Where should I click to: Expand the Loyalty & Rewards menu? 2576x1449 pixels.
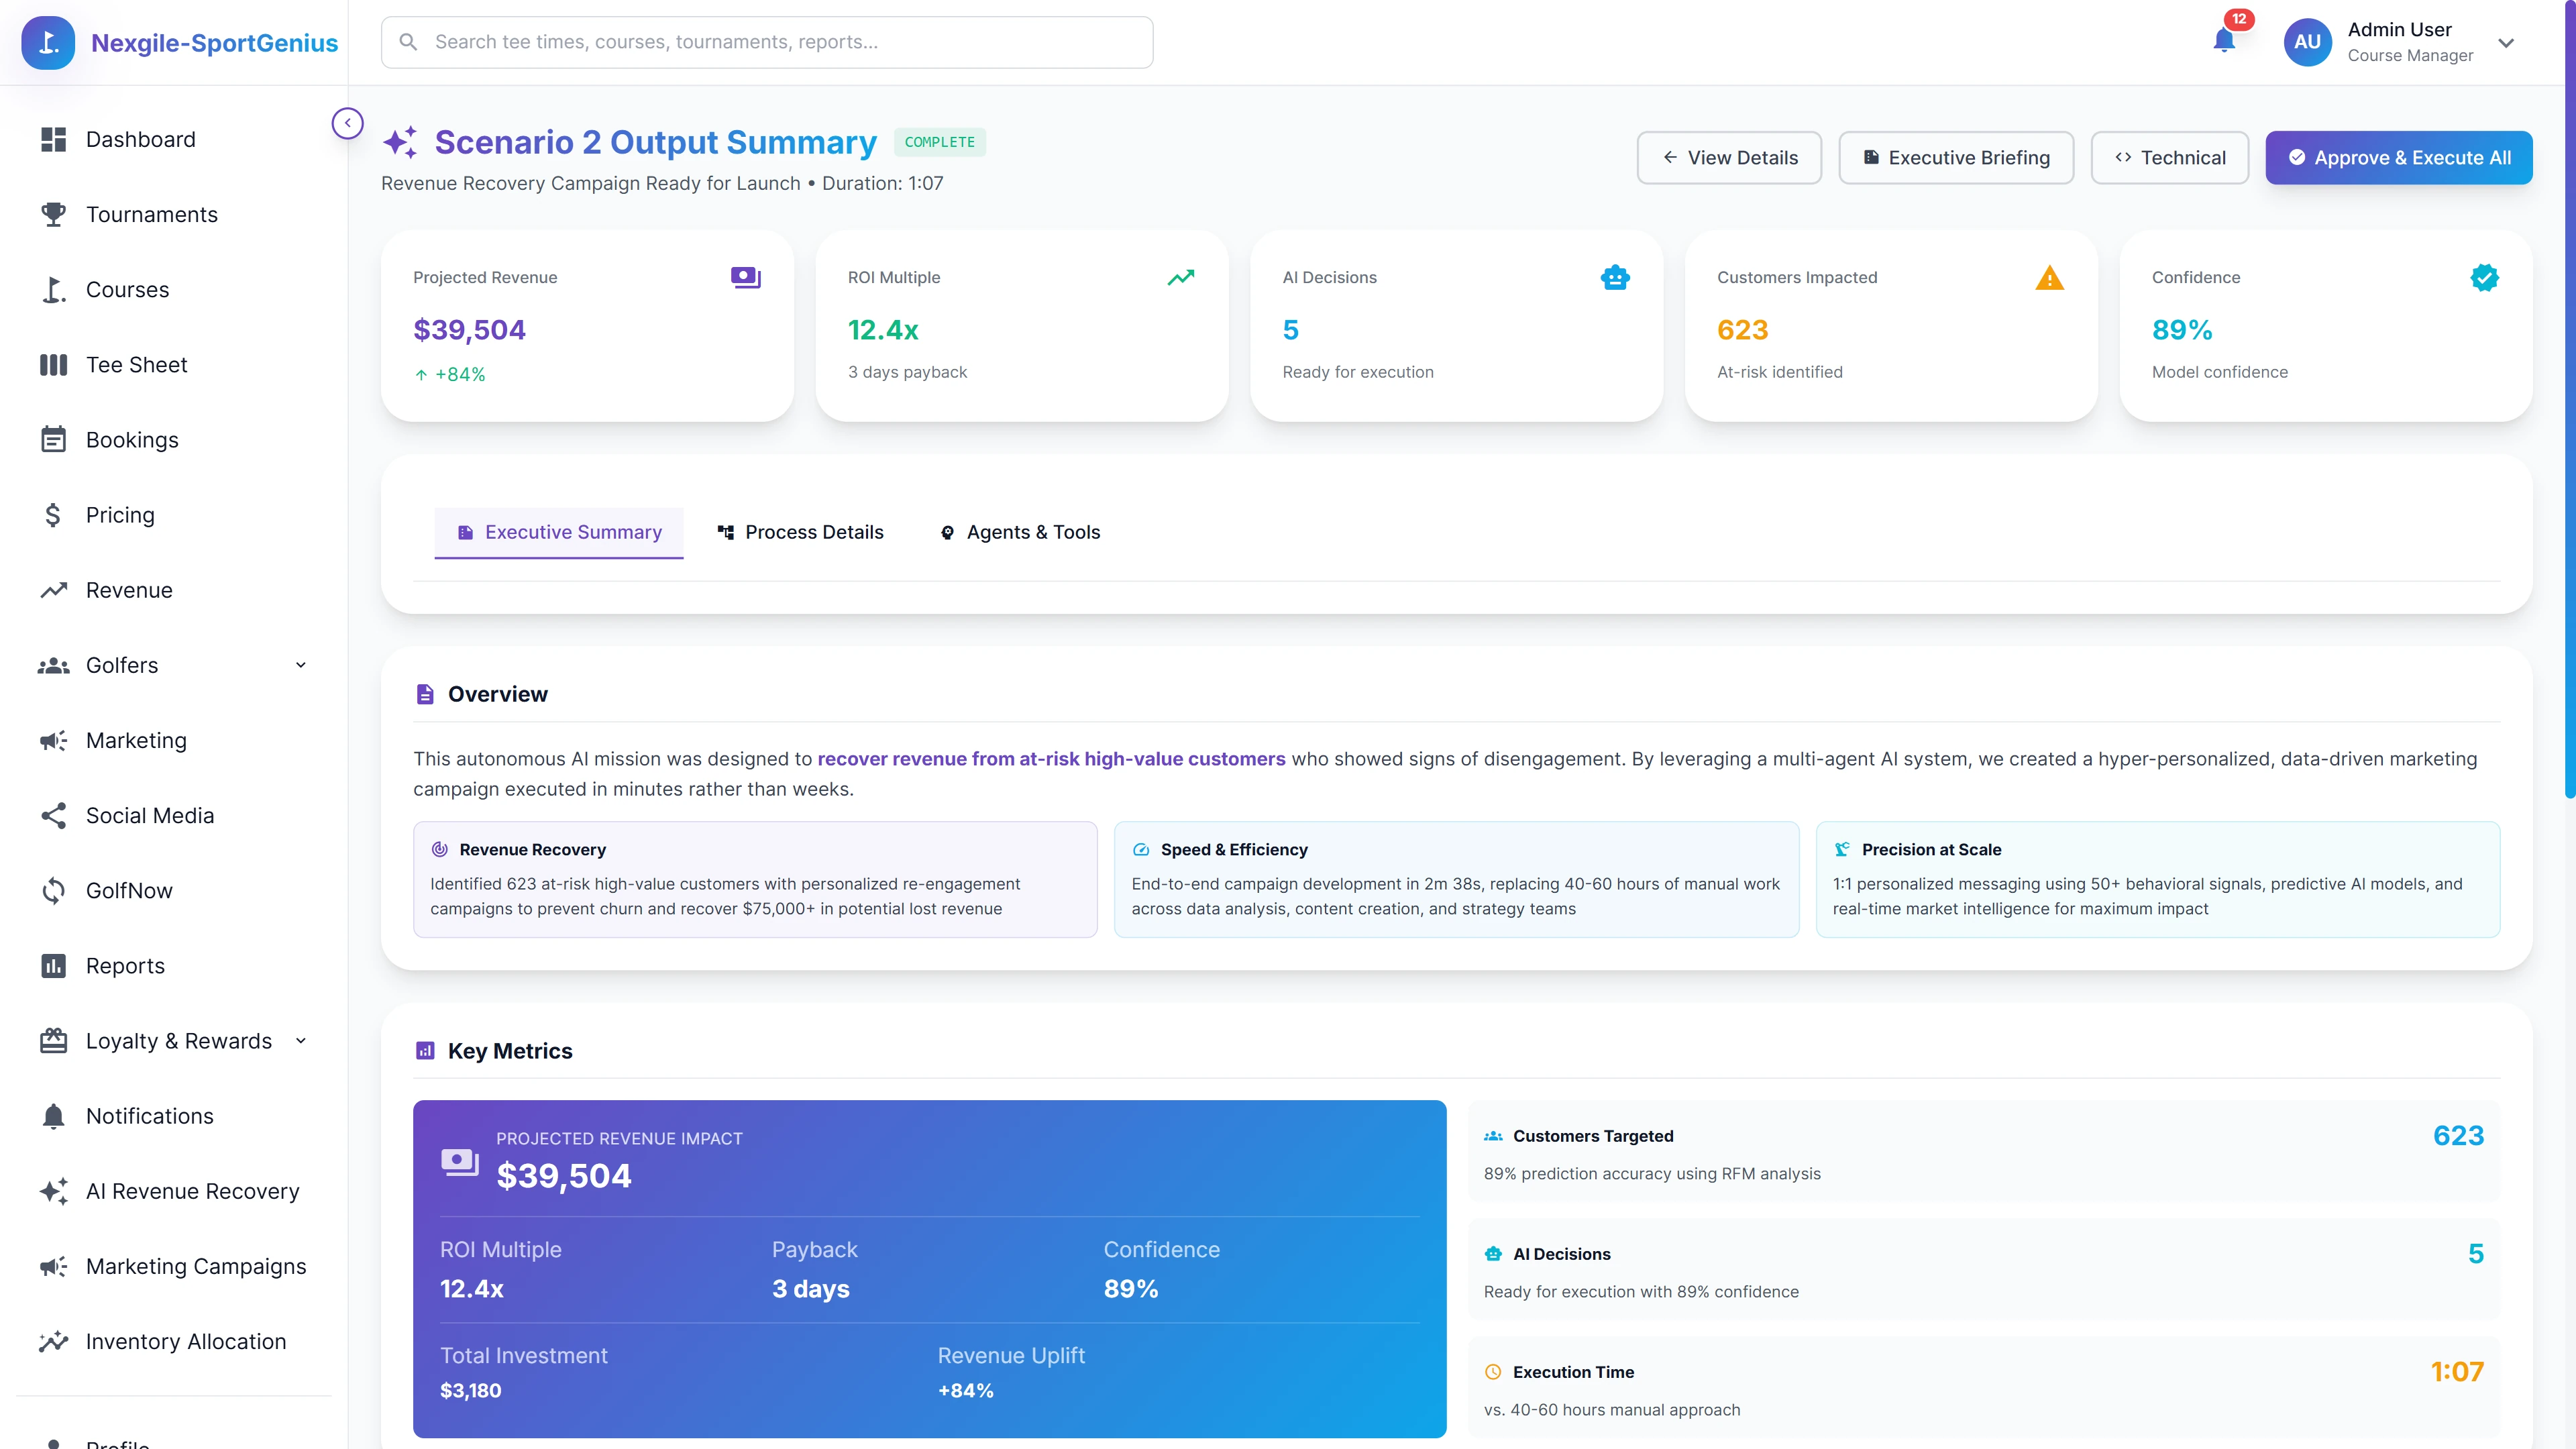click(x=300, y=1040)
